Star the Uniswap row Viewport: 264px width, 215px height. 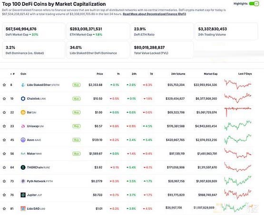pos(4,126)
